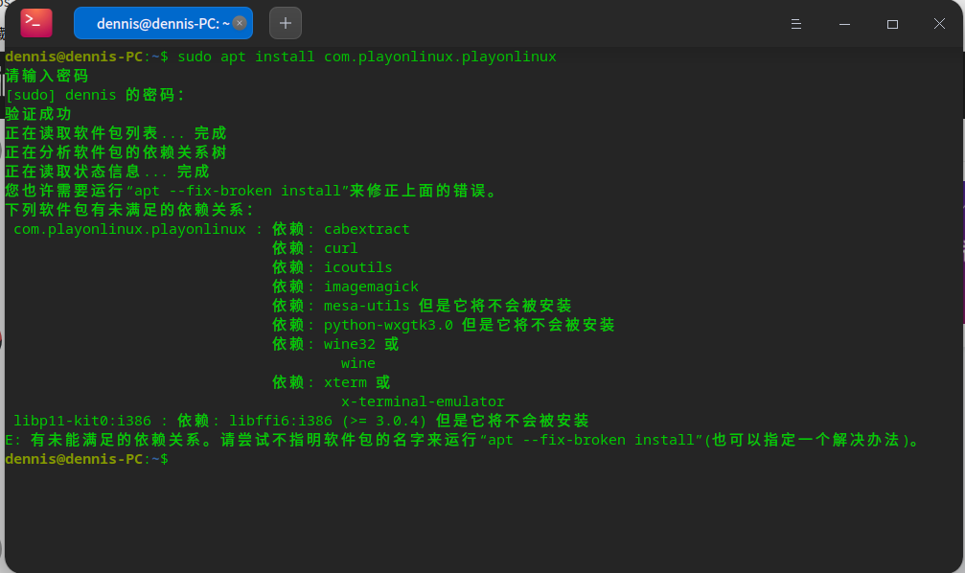Screen dimensions: 965x573
Task: Click the 'x-terminal-emulator' alternative
Action: (423, 401)
